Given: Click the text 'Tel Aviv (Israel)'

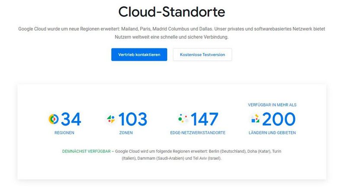Looking at the screenshot, I should tap(207, 158).
